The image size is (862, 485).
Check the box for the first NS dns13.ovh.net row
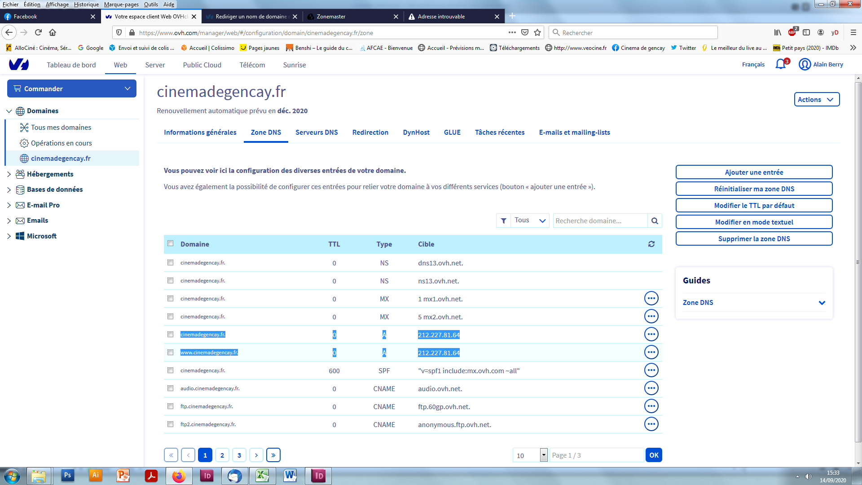[x=170, y=262]
